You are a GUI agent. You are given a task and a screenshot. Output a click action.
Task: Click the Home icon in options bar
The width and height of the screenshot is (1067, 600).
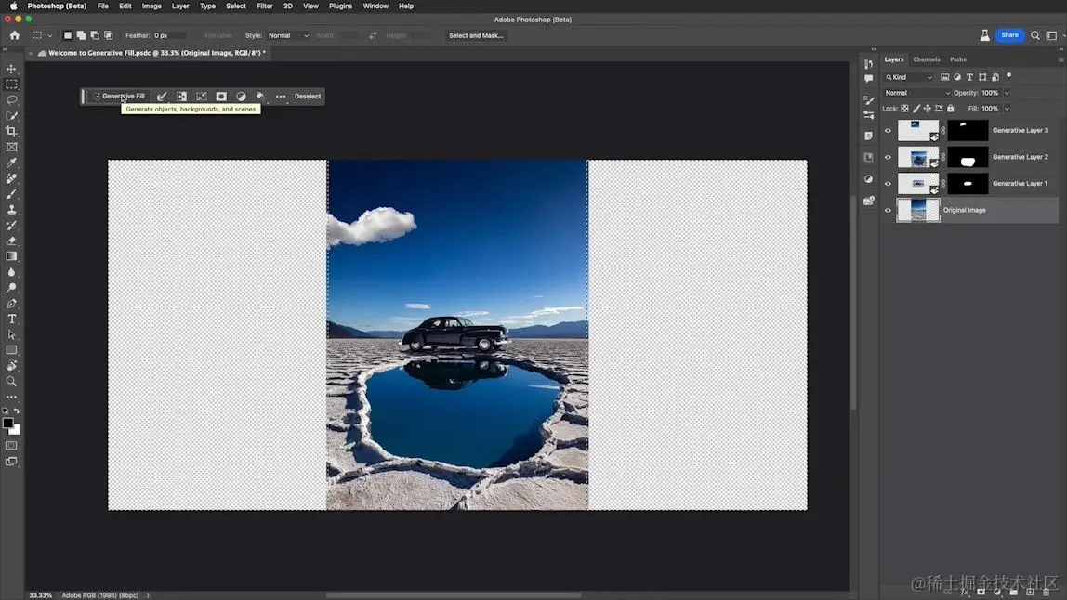pyautogui.click(x=14, y=35)
